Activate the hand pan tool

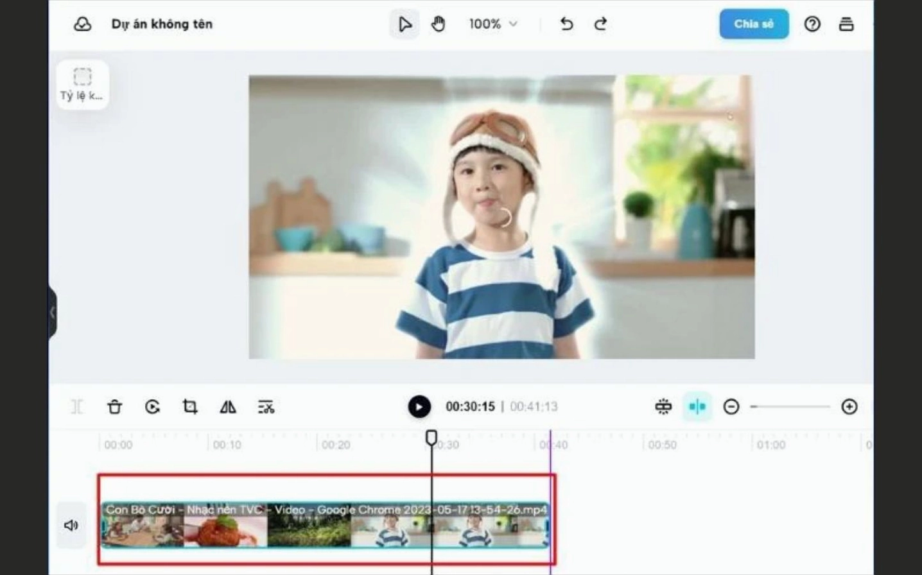coord(439,24)
